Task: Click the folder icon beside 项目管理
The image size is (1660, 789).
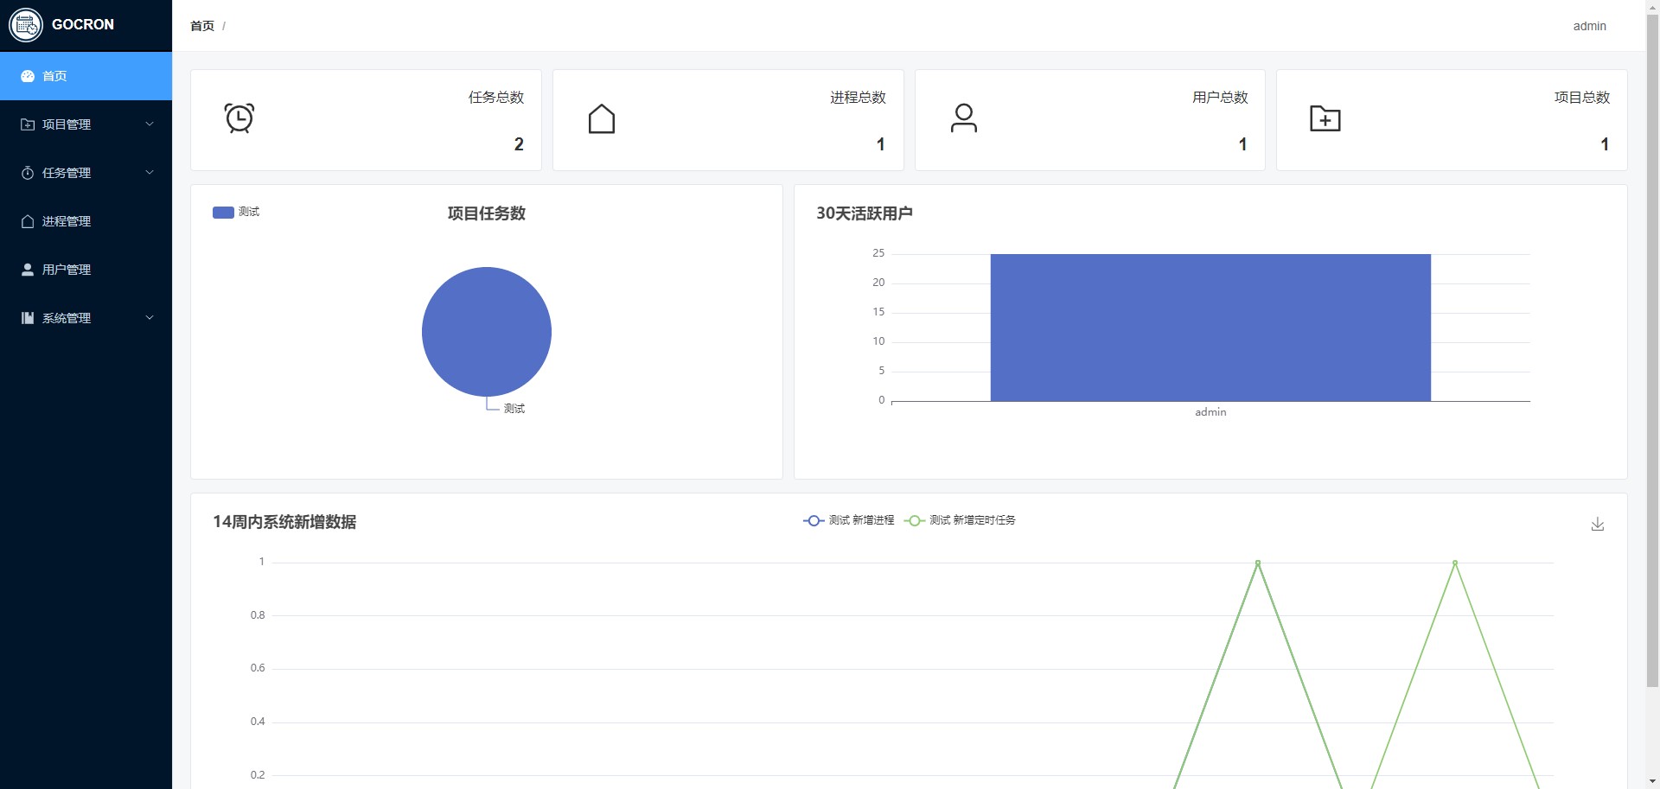Action: [28, 124]
